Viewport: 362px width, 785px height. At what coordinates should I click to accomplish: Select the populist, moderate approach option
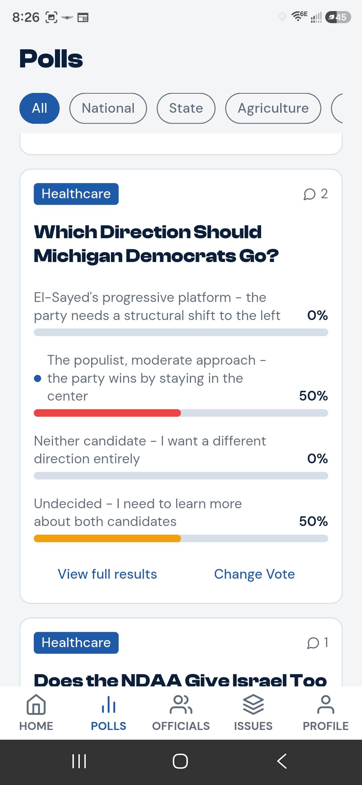(x=181, y=384)
